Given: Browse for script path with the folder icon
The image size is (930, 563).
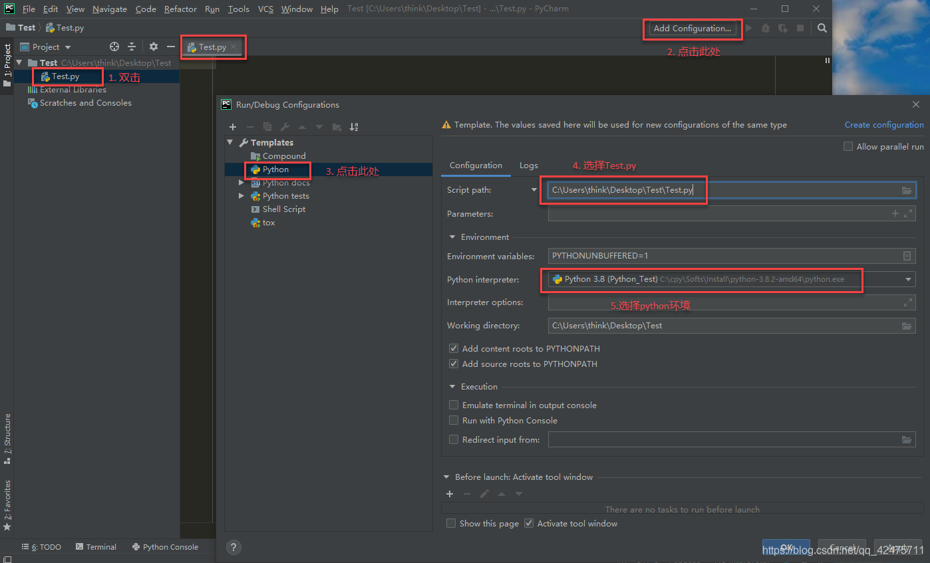Looking at the screenshot, I should (x=907, y=190).
